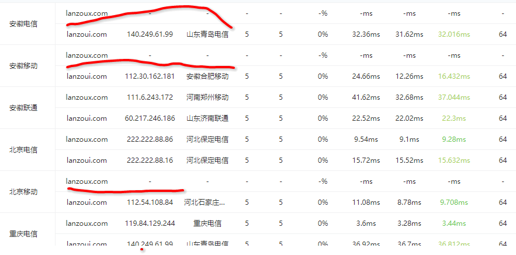This screenshot has width=516, height=255.
Task: Click lanzoux.com in the 安徽电信 row
Action: [x=87, y=13]
